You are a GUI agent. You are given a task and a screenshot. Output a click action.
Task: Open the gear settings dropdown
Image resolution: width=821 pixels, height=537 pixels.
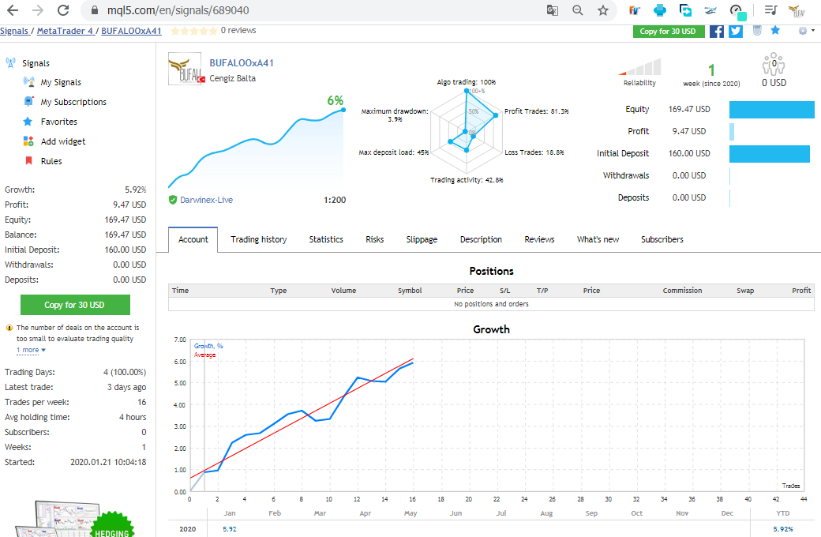[x=806, y=31]
